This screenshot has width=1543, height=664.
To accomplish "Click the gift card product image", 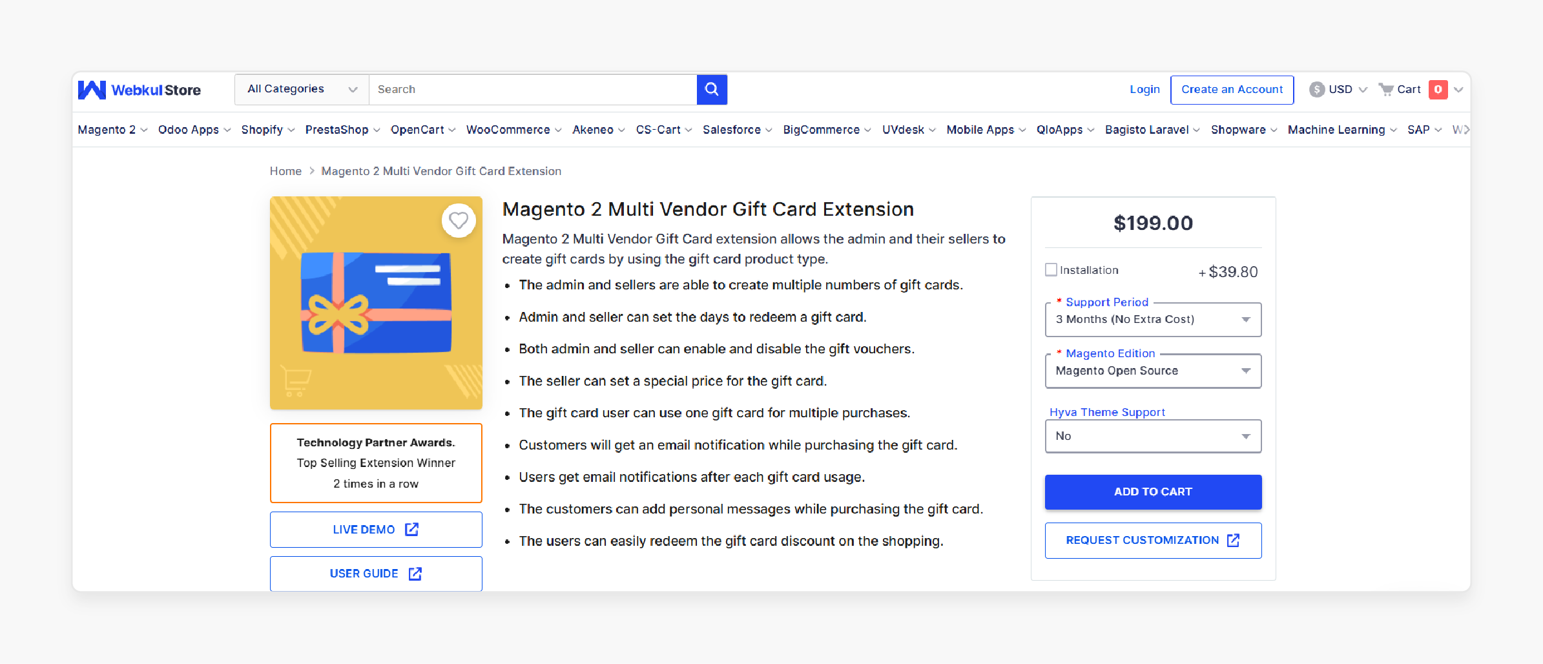I will [x=376, y=303].
